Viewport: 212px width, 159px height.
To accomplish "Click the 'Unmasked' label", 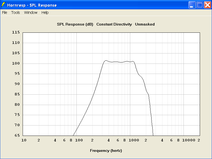I will [x=145, y=24].
